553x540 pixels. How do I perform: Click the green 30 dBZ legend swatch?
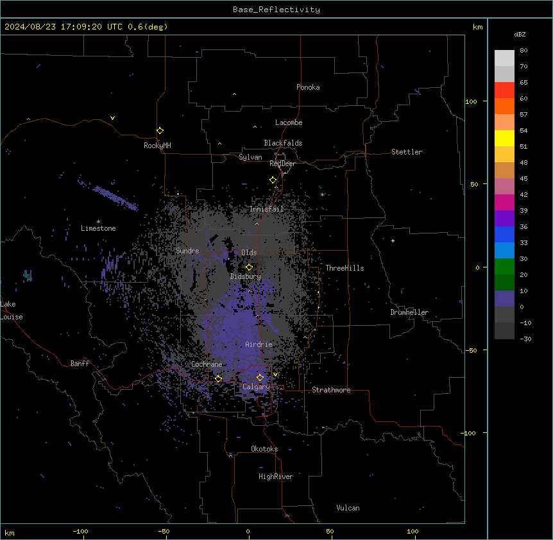504,267
